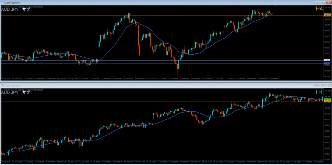
Task: Select the white 97.364 price label on H4
Action: pos(327,60)
